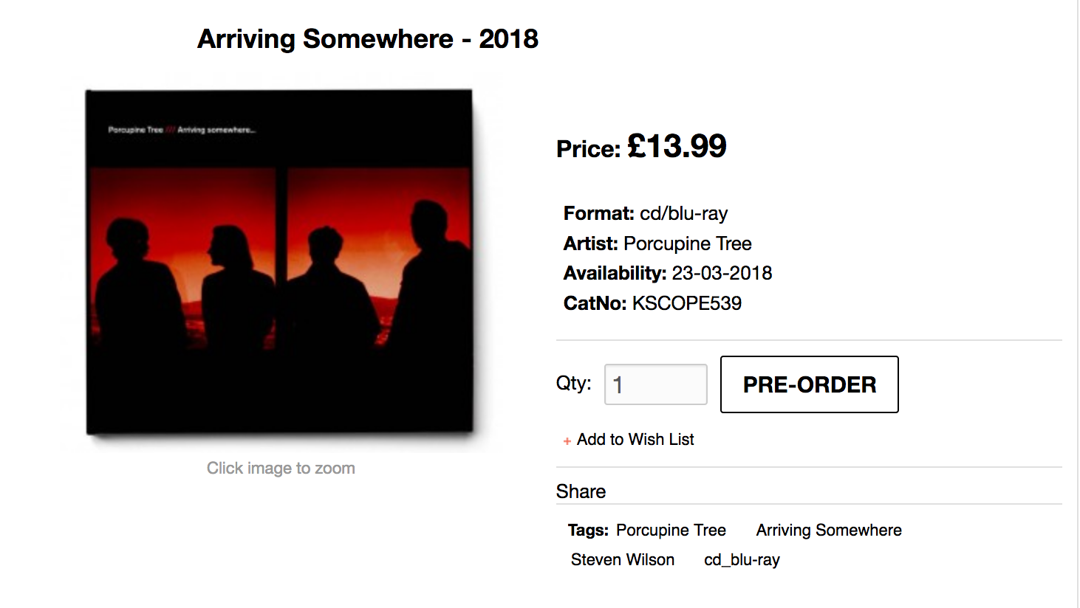Click the Add to Wish List link

635,440
